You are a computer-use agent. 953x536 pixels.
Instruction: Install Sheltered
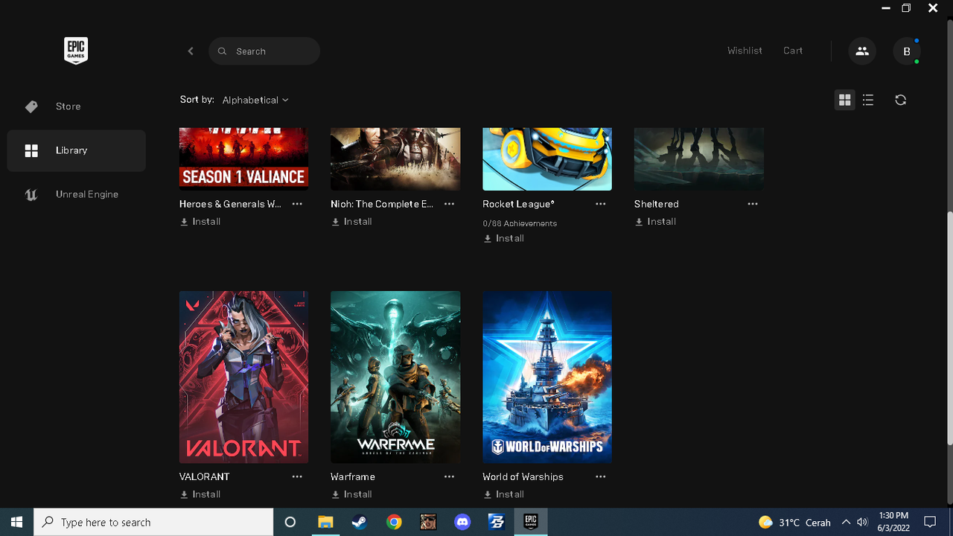(655, 222)
